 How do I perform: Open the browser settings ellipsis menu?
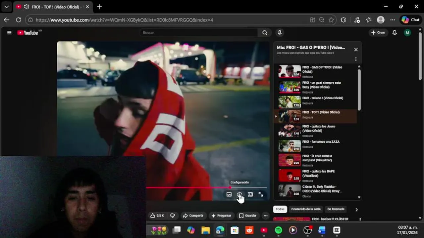[x=393, y=20]
